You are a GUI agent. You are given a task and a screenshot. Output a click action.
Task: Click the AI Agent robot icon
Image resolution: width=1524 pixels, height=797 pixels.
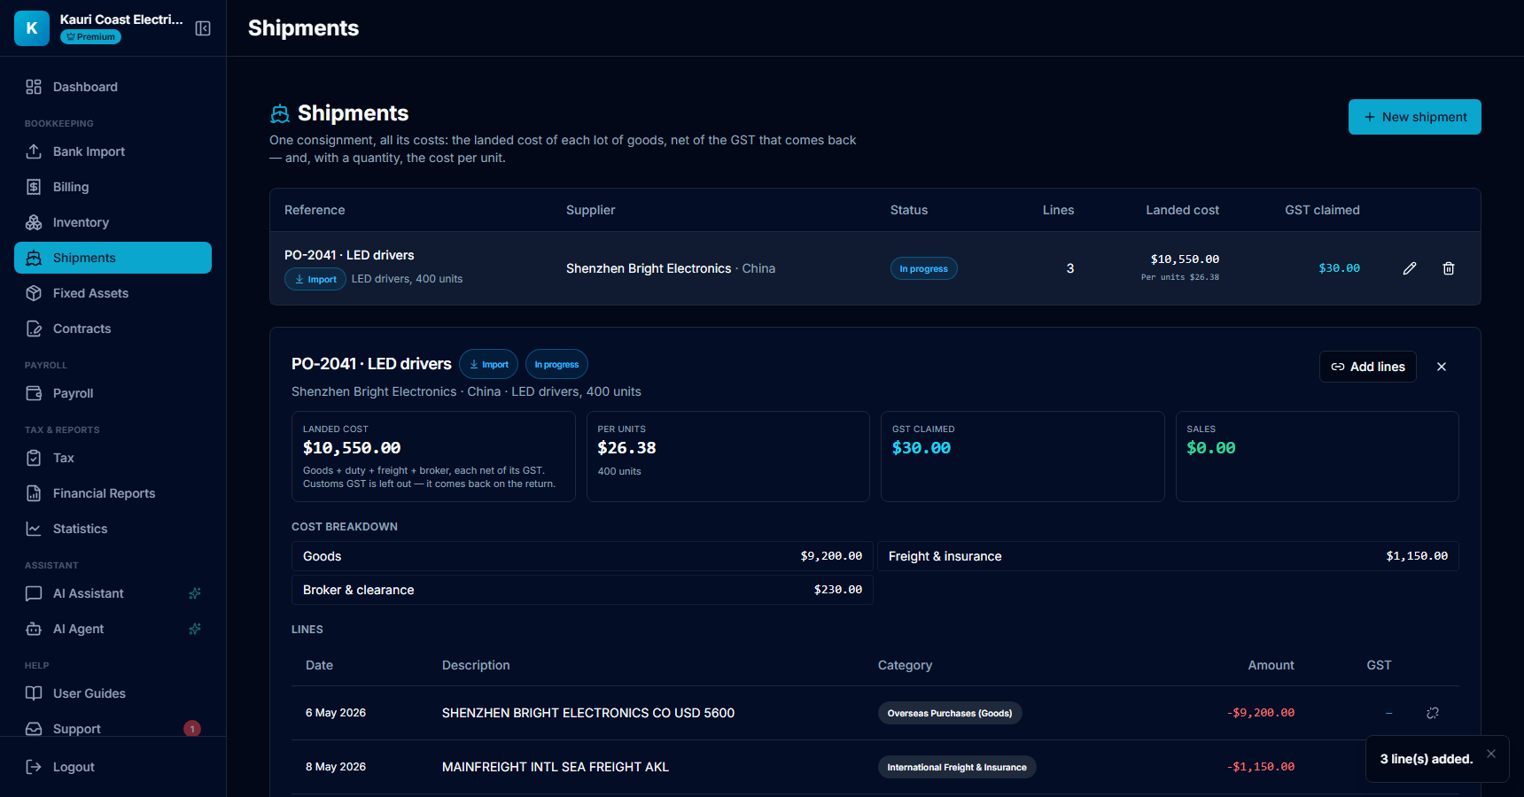[x=34, y=629]
